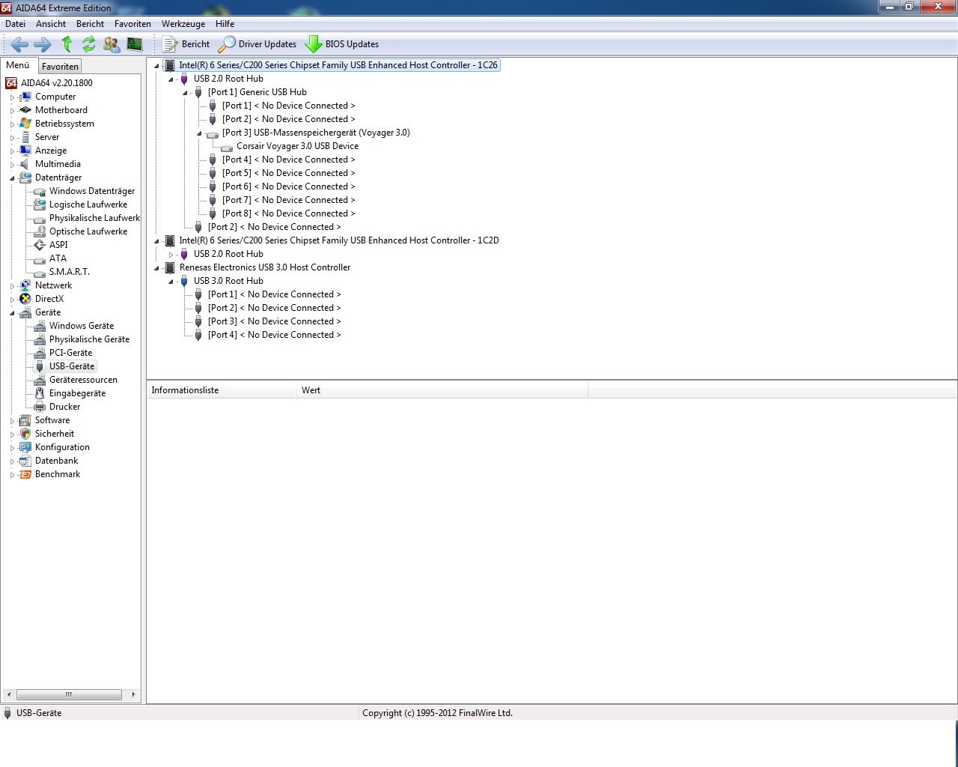Click the ASPI icon in tree
958x767 pixels.
pos(40,245)
